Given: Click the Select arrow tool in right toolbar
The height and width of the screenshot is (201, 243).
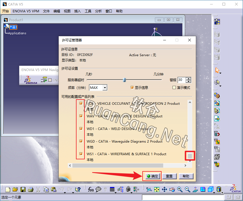Looking at the screenshot, I should [217, 70].
